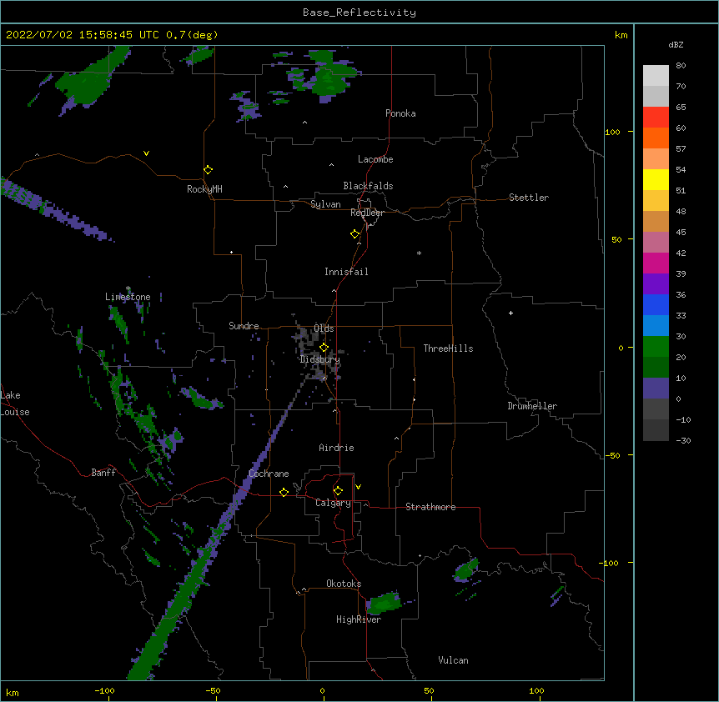Select the Stettler map label
The image size is (719, 702).
529,198
